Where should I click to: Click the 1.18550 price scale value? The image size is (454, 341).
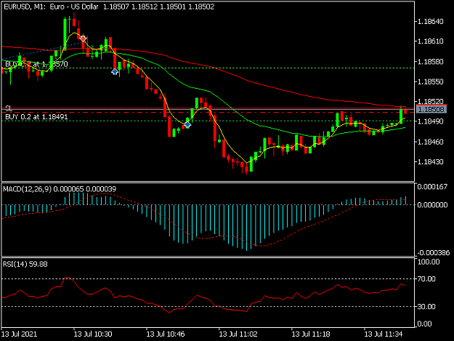pyautogui.click(x=431, y=81)
